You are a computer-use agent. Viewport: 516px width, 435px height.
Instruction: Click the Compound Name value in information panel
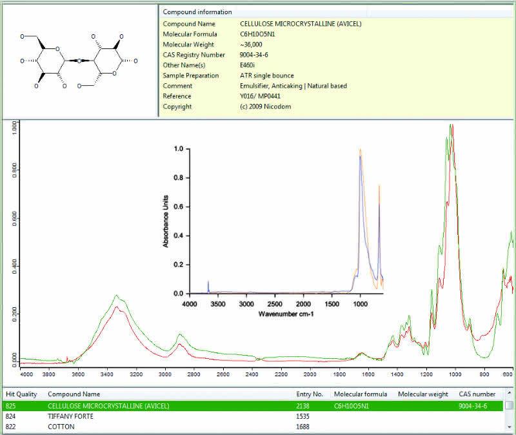point(301,24)
